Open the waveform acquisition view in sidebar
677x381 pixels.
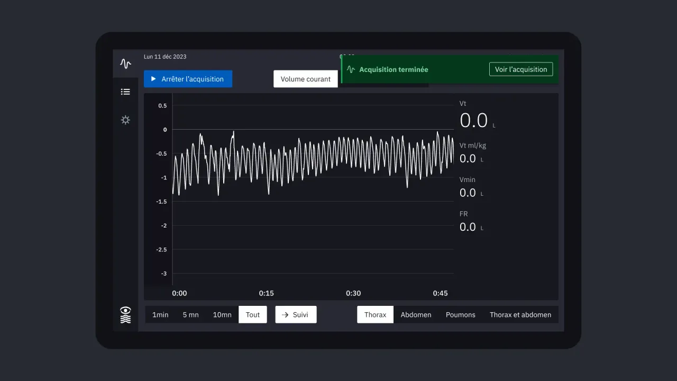tap(125, 64)
